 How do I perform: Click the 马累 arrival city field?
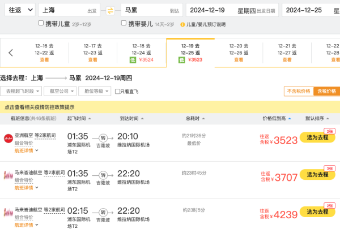152,10
